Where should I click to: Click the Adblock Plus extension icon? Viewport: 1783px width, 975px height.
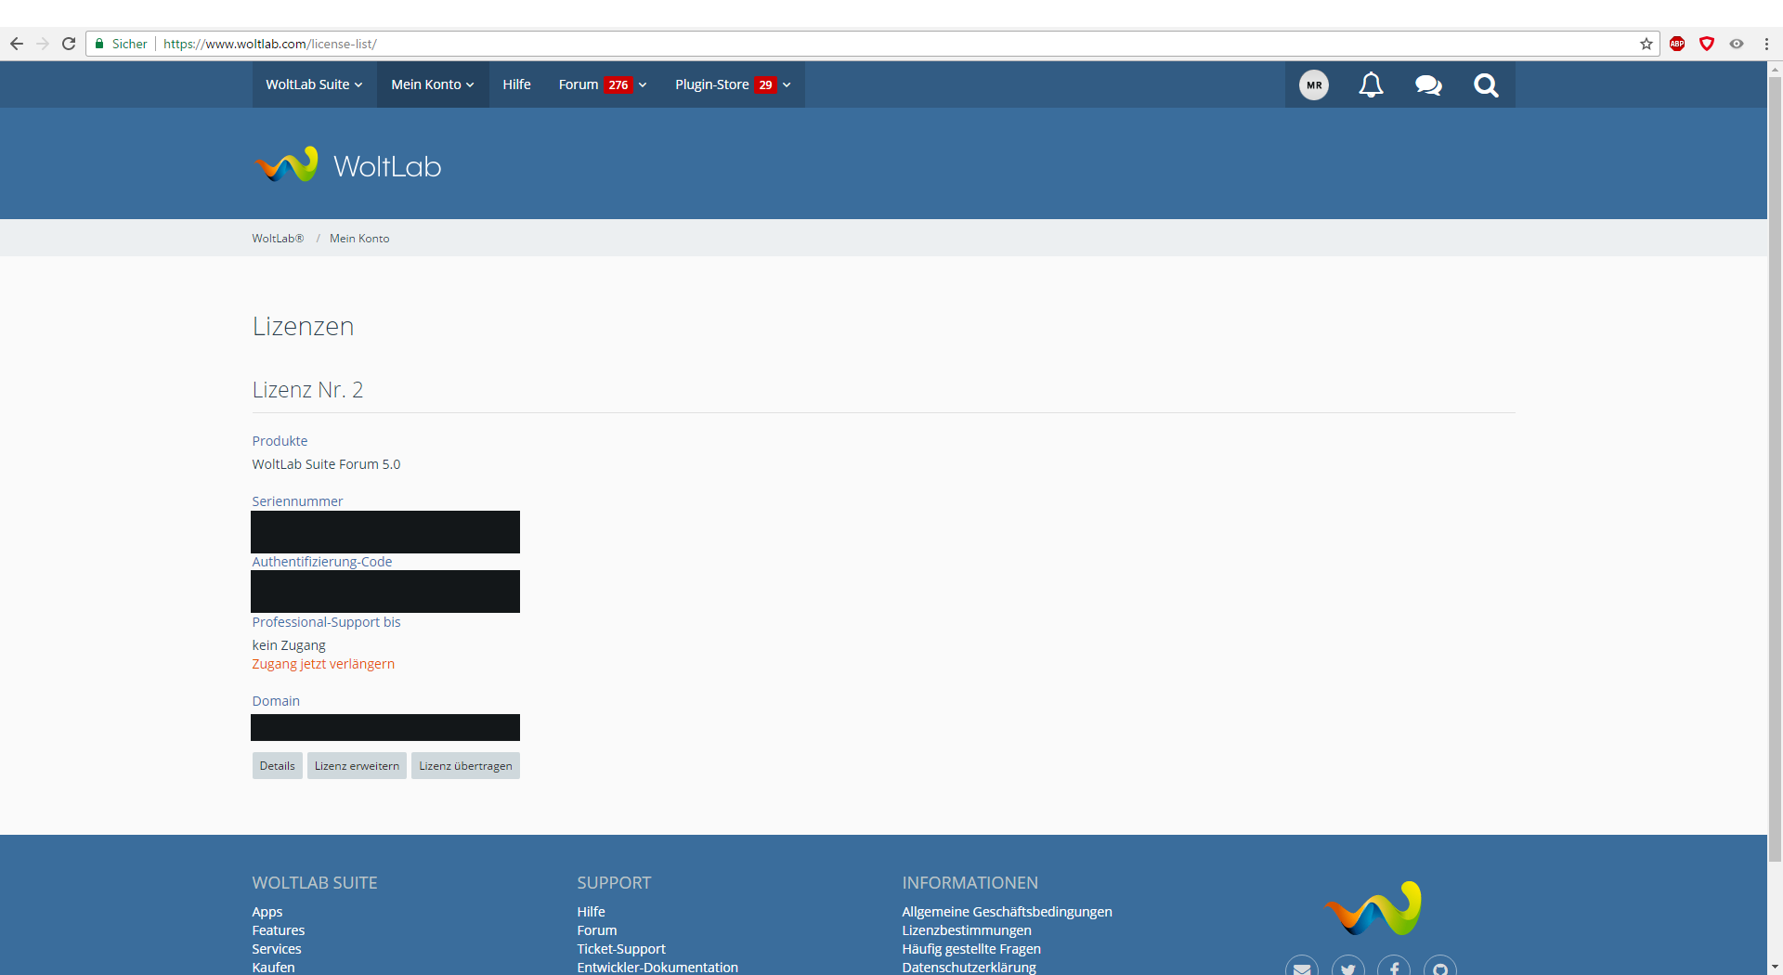pyautogui.click(x=1677, y=44)
